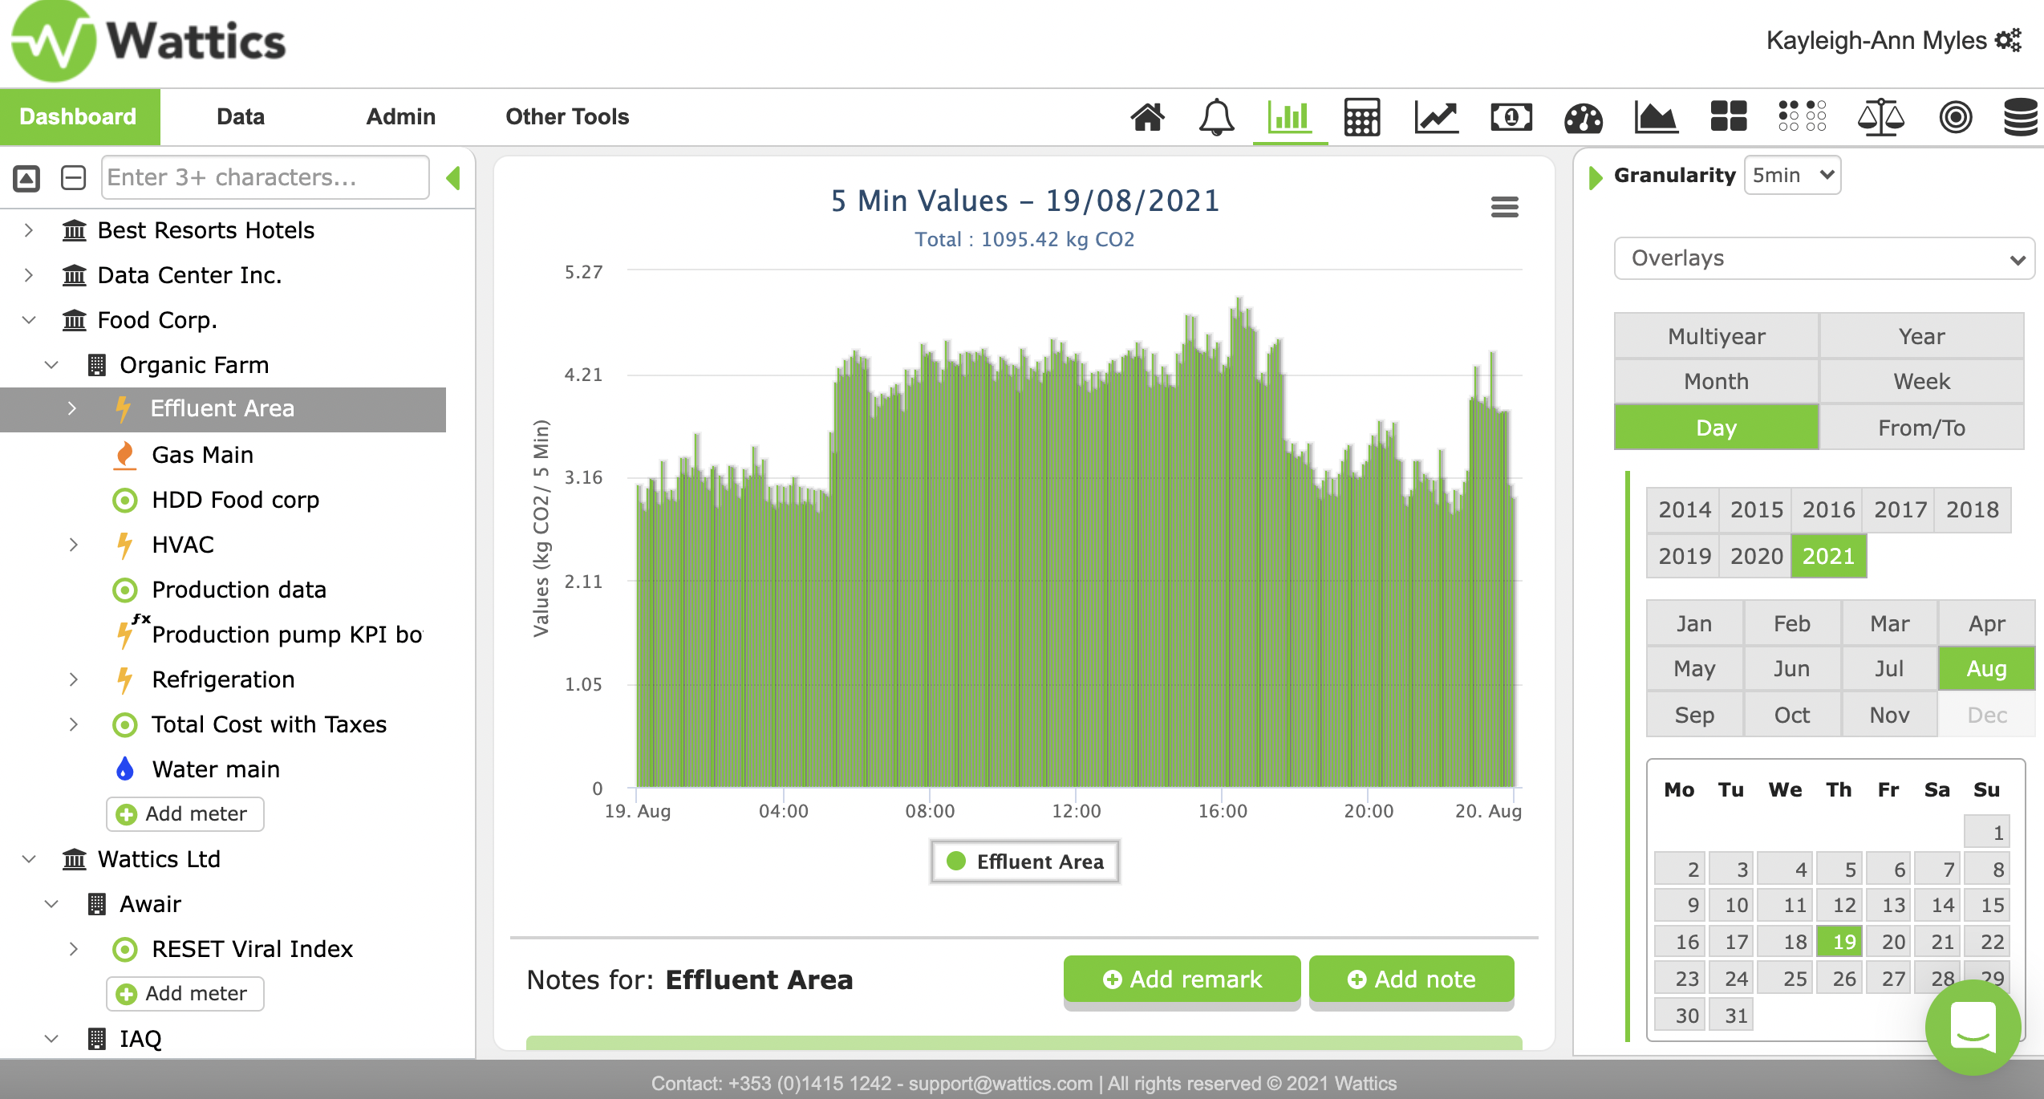
Task: Expand the HVAC tree node
Action: [73, 545]
